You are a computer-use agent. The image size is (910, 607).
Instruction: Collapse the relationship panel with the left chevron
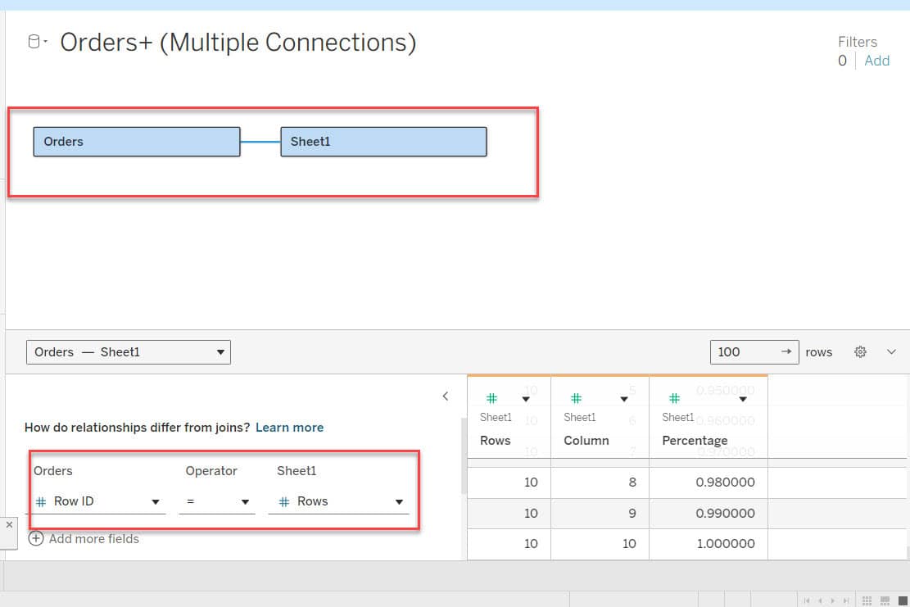tap(445, 396)
